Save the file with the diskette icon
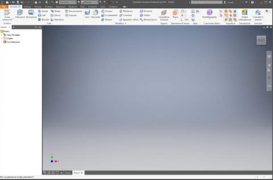Viewport: 273px width, 180px height. [17, 2]
